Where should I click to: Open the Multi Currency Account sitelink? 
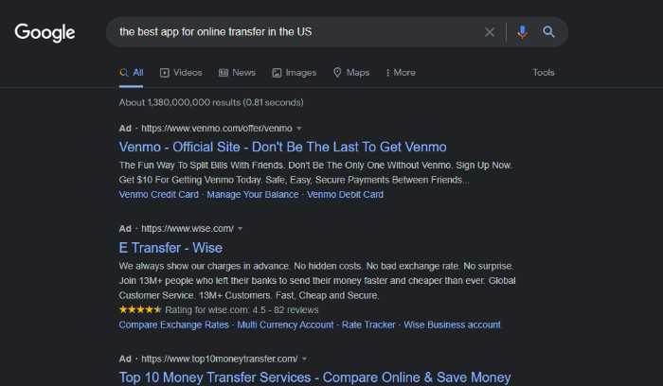[x=285, y=325]
